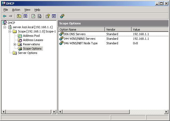Select the 006 DNS Servers option text

tap(75, 34)
